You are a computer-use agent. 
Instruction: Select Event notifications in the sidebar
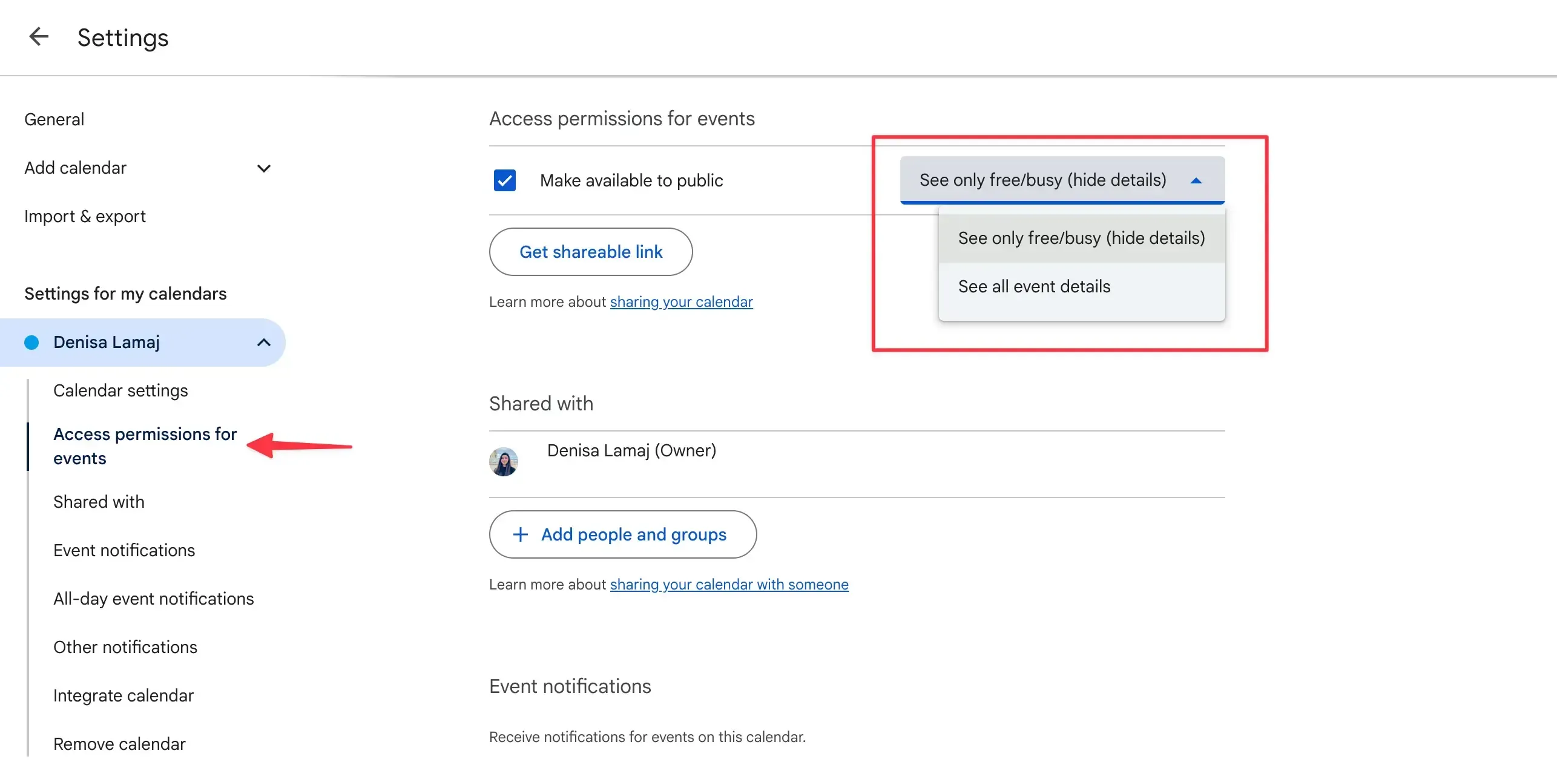click(x=124, y=550)
